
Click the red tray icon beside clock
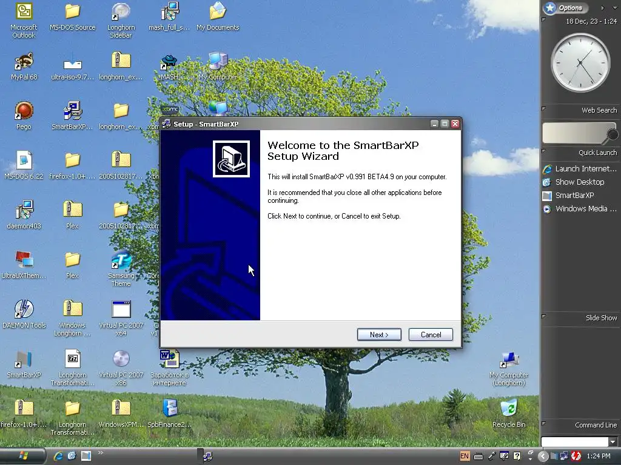(576, 457)
